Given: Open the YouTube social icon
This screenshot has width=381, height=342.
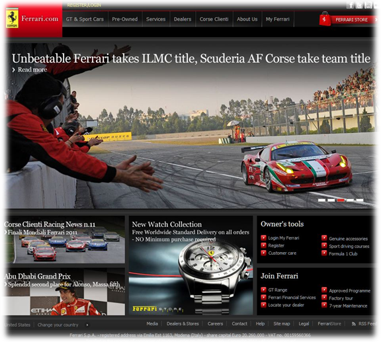Looking at the screenshot, I should pyautogui.click(x=368, y=5).
